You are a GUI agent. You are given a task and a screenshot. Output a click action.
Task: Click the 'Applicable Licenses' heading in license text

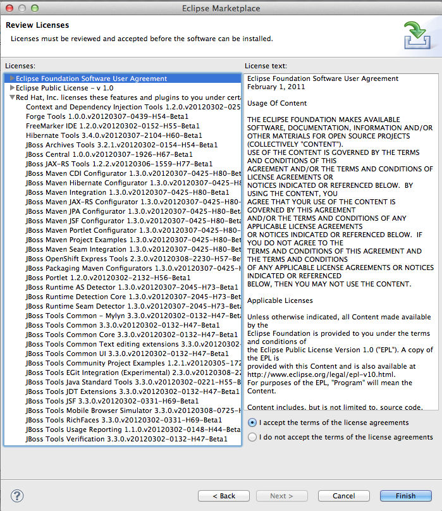tap(279, 300)
